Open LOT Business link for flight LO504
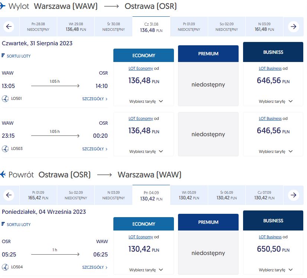Viewport: 307px width, 278px height. [270, 237]
